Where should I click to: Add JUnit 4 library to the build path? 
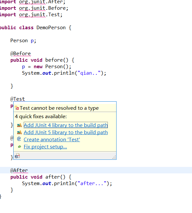tap(66, 125)
